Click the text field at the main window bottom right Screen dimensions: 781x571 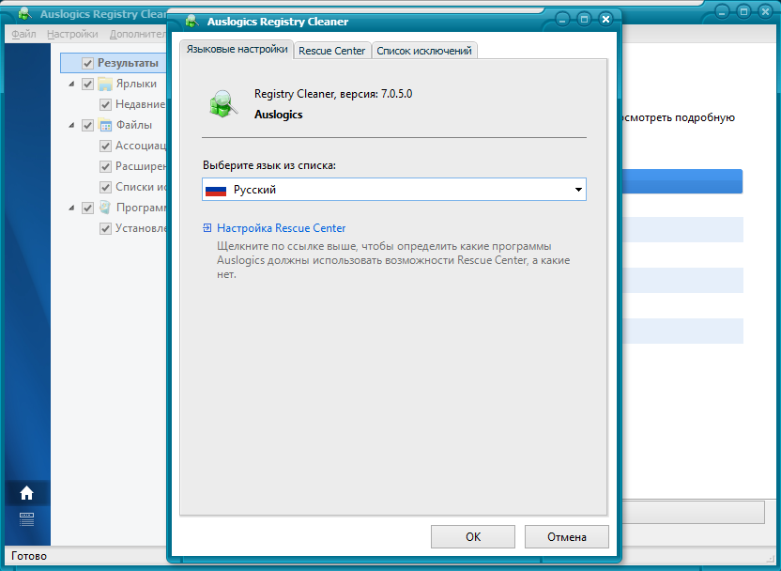click(x=694, y=512)
